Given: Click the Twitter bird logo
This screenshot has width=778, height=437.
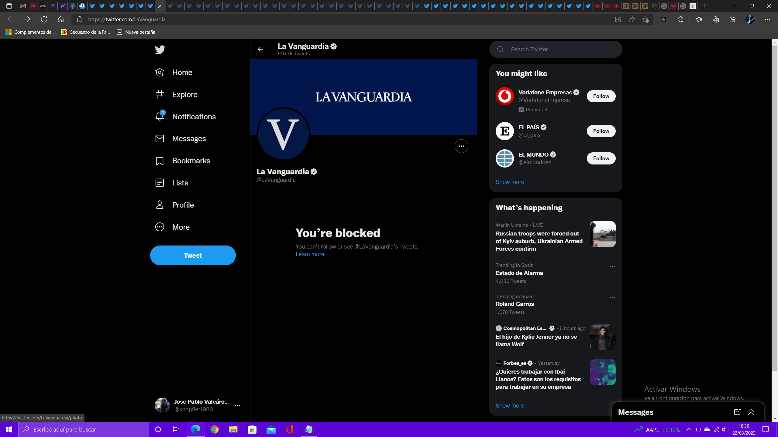Looking at the screenshot, I should (160, 49).
